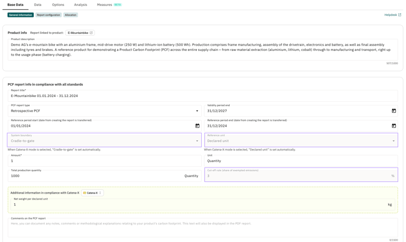Switch to the Data tab

pyautogui.click(x=38, y=5)
